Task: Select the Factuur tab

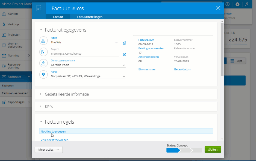Action: 58,17
